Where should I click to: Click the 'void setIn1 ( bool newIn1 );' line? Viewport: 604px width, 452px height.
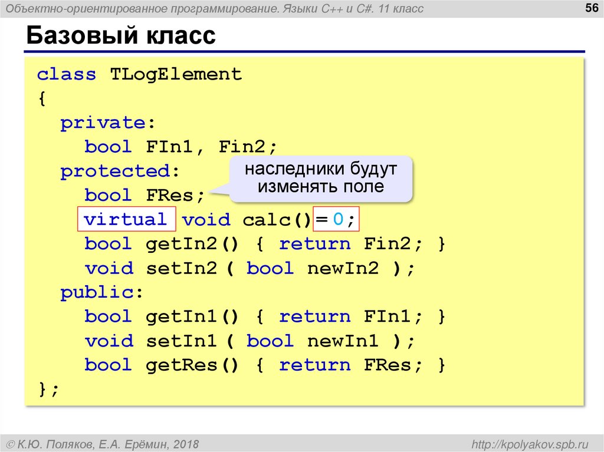[250, 341]
